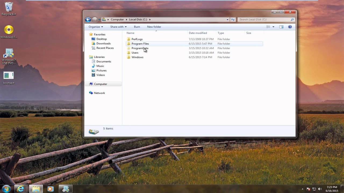Click the USB DVD tool taskbar button
The image size is (344, 193).
[66, 189]
